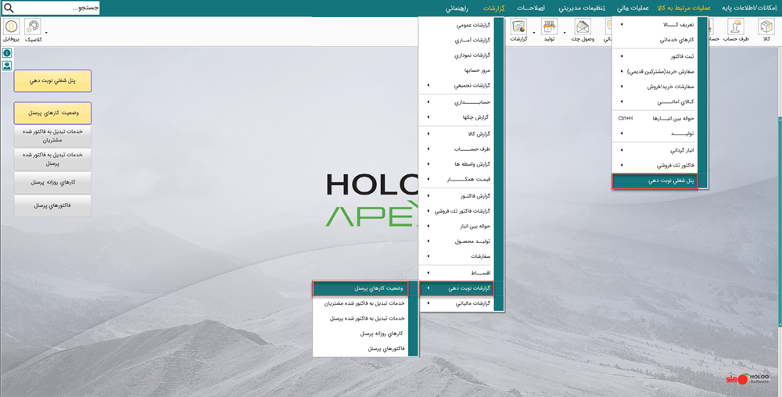
Task: Expand اقساط submenu
Action: [456, 273]
